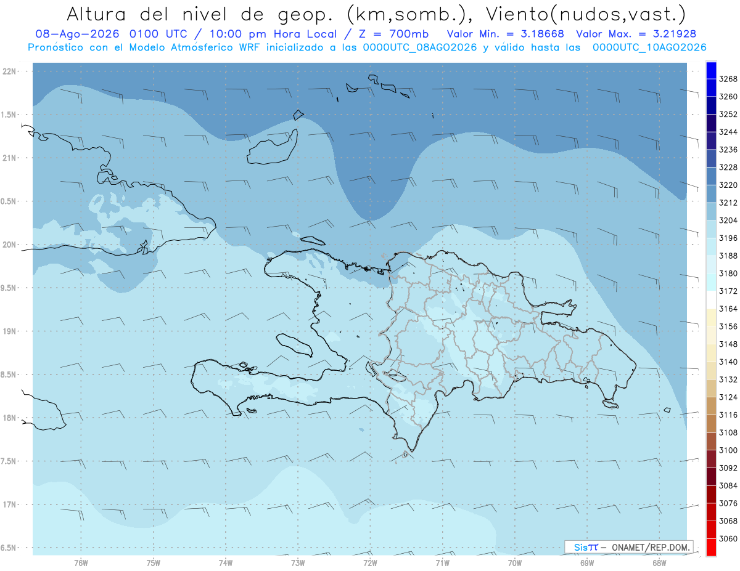Click the "3268" colorbar value

pyautogui.click(x=728, y=79)
